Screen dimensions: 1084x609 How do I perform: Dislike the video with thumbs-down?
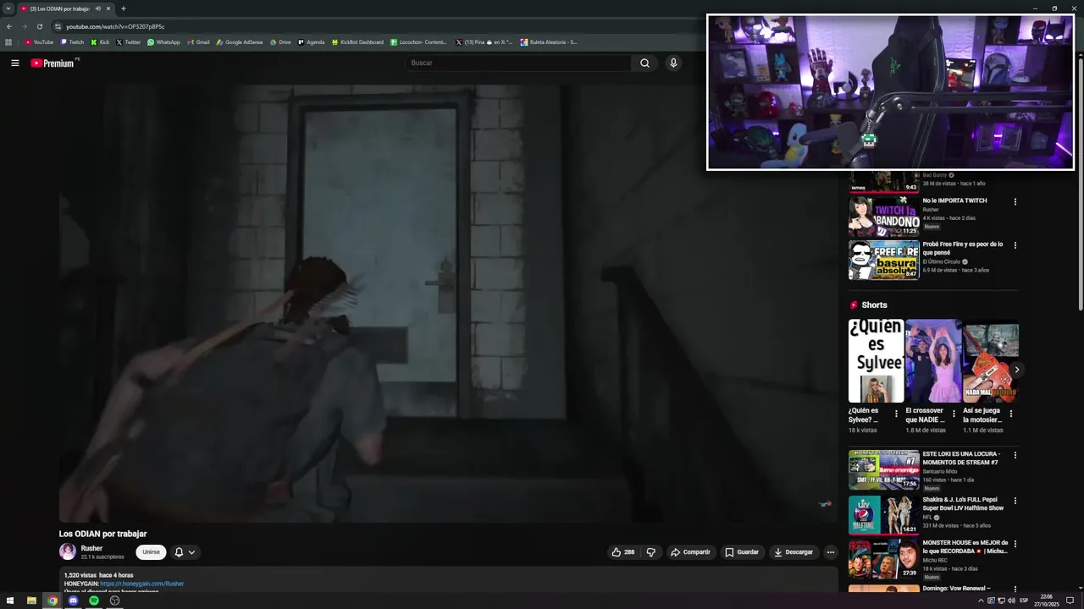tap(650, 552)
